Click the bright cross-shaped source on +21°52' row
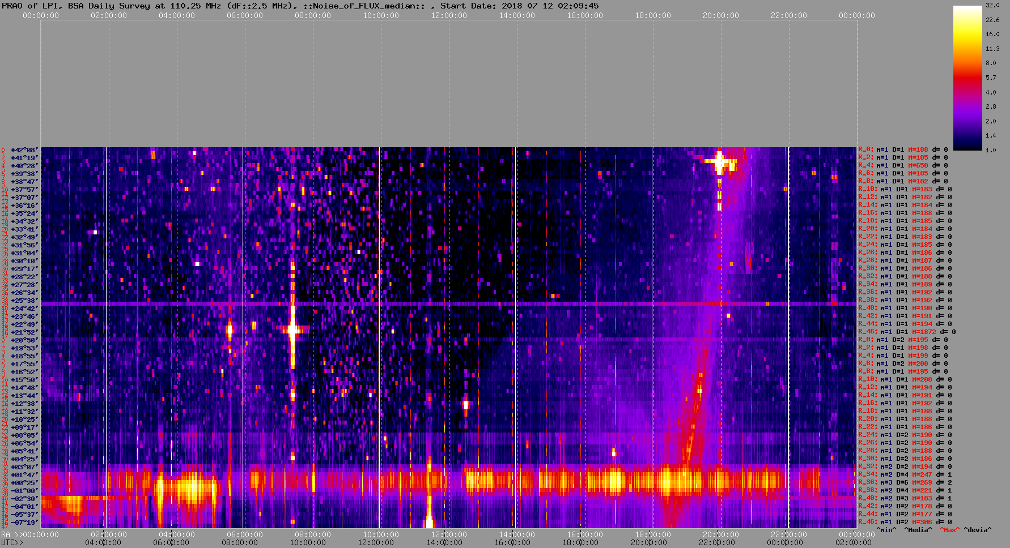 292,329
